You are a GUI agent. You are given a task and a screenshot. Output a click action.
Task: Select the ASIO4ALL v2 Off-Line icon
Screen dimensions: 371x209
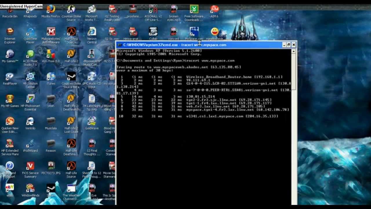[x=153, y=13]
